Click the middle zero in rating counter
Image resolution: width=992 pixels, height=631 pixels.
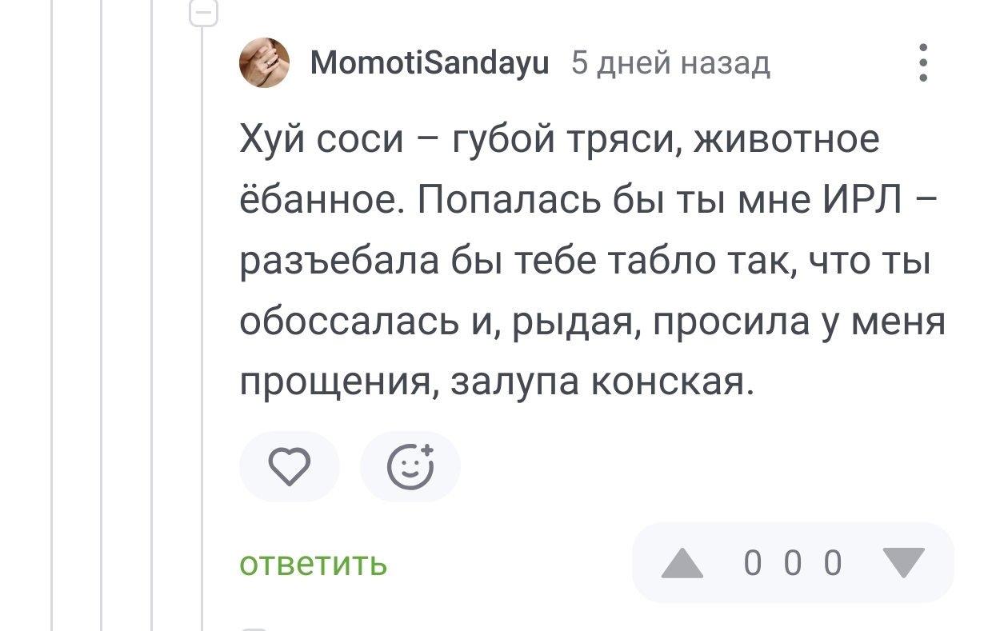(792, 563)
